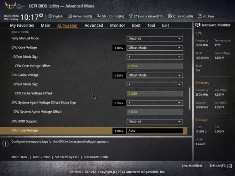Click the 16384 MB memory capacity value
235x176 pixels.
click(202, 107)
